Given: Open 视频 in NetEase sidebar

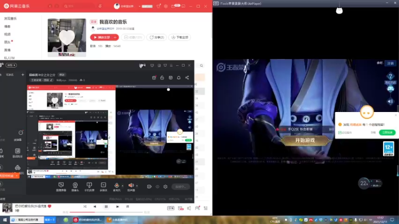Looking at the screenshot, I should coord(7,34).
